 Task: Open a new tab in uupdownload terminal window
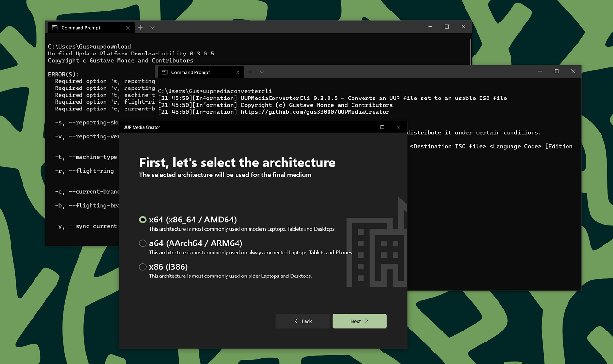(140, 28)
